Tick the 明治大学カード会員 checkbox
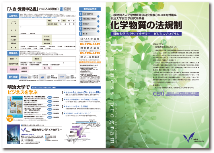The width and height of the screenshot is (214, 153). click(21, 63)
